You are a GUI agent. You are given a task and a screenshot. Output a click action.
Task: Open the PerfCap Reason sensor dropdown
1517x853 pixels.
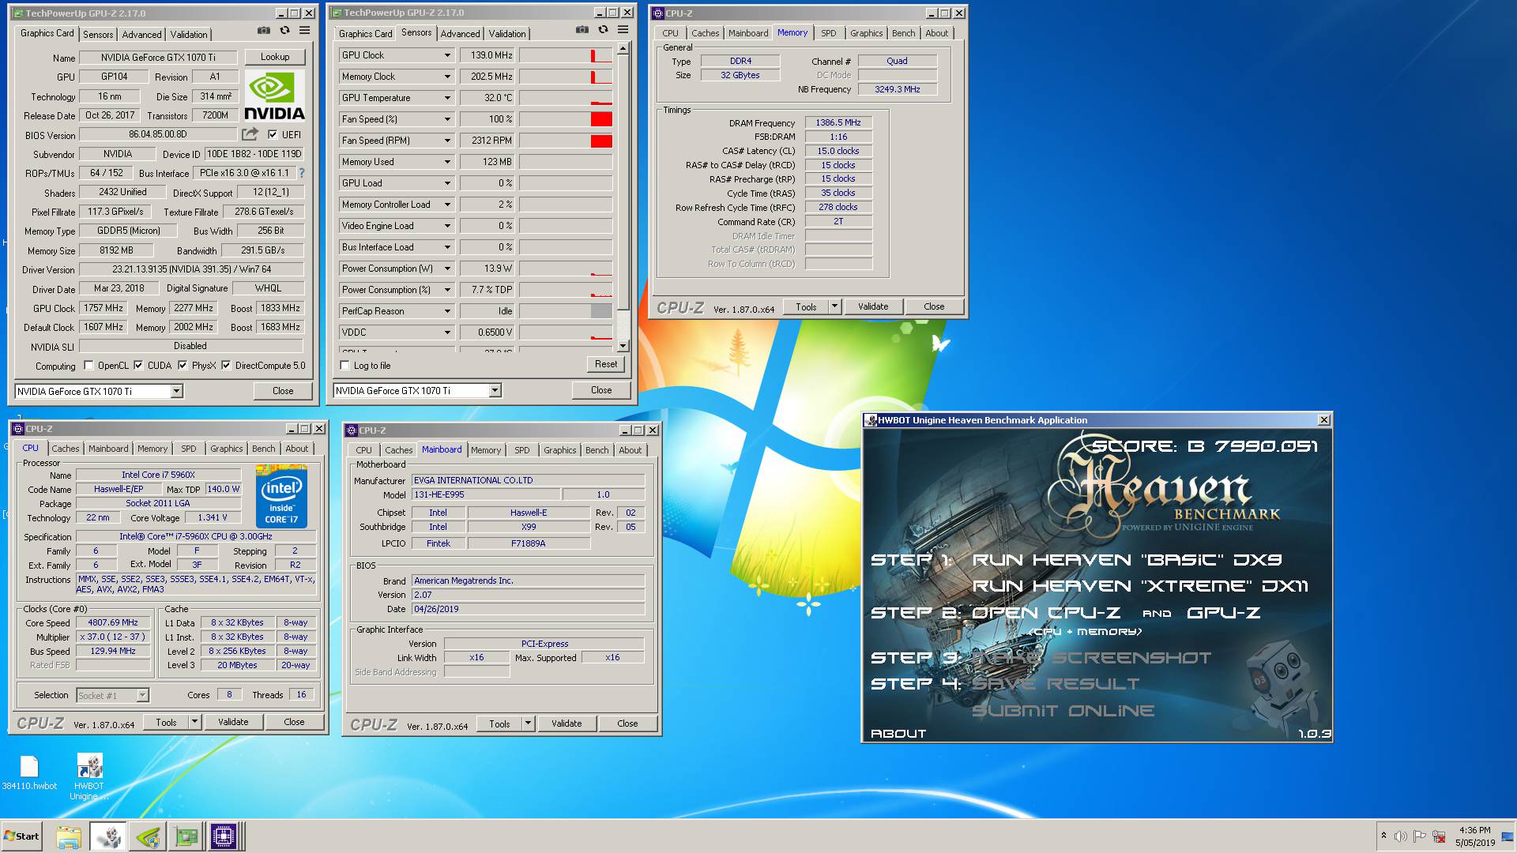coord(447,311)
